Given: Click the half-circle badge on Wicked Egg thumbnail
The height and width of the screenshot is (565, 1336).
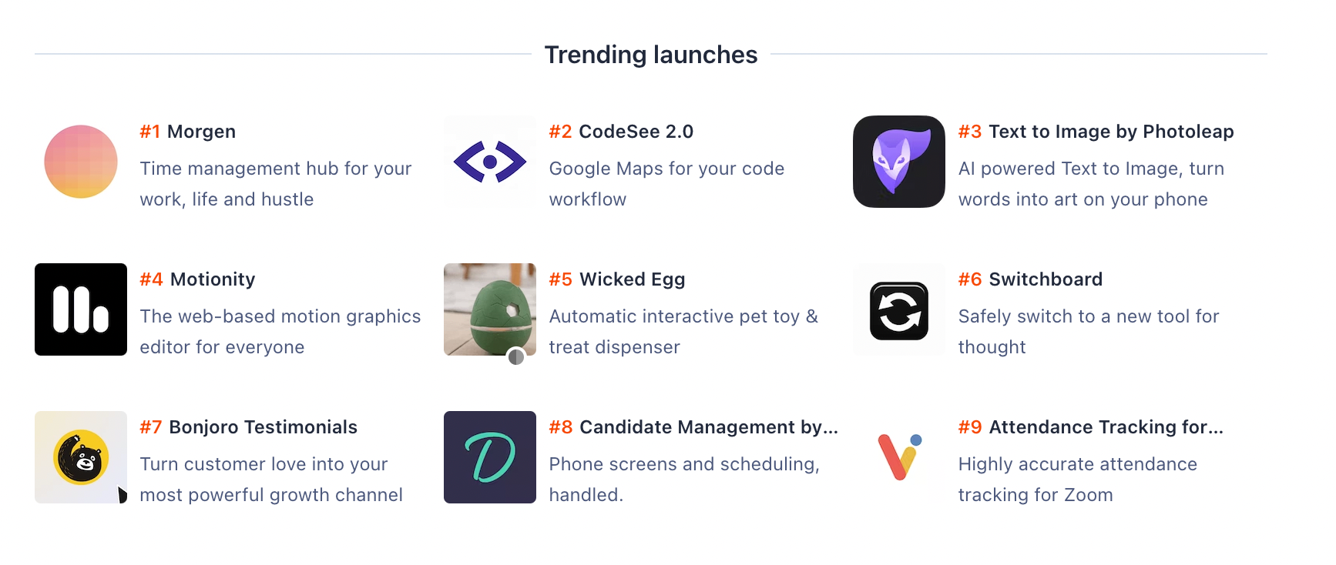Looking at the screenshot, I should click(x=516, y=356).
